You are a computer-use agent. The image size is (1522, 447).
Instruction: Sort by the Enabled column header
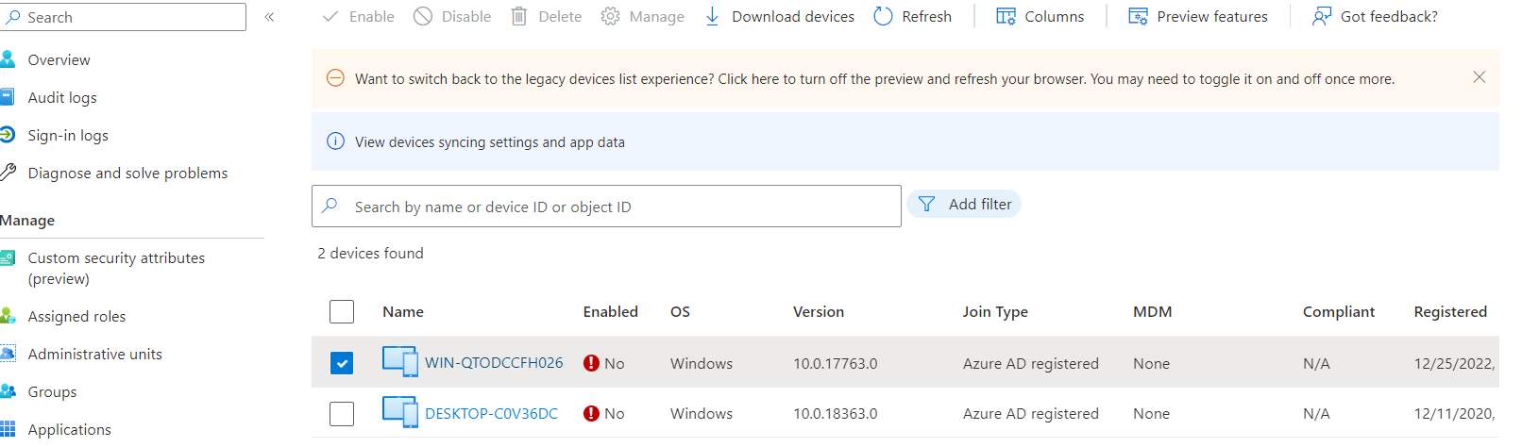[x=611, y=311]
